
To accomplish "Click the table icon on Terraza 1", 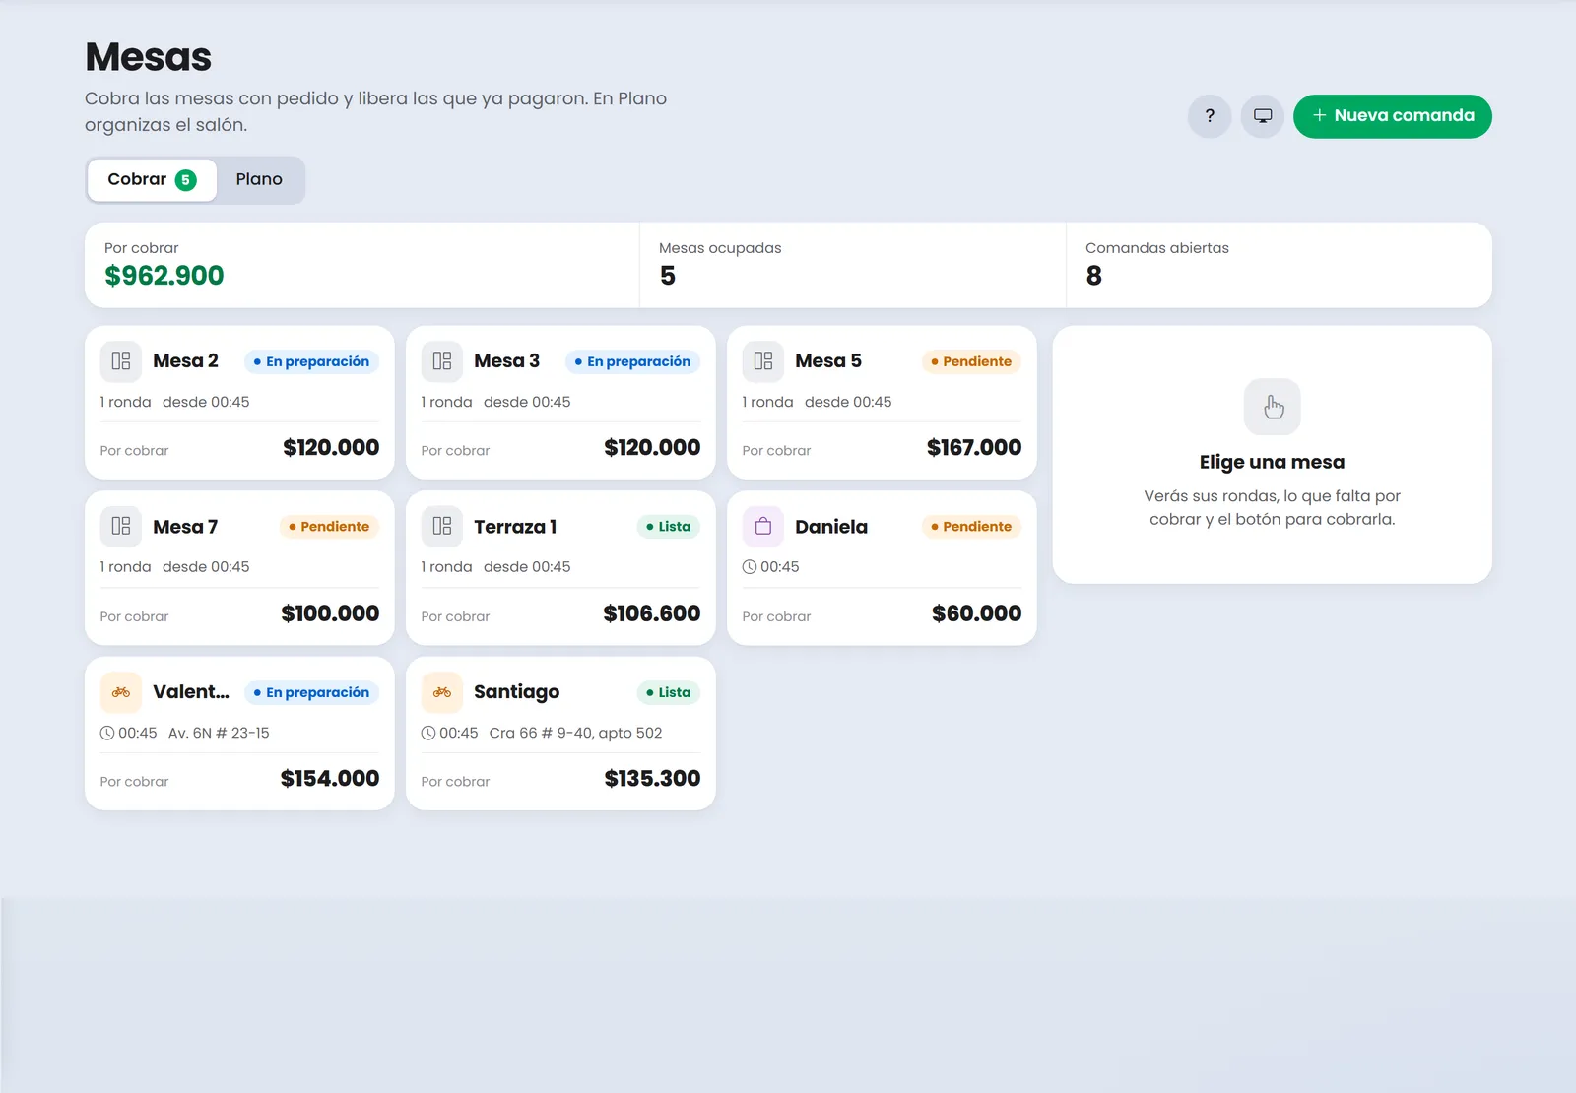I will tap(442, 527).
